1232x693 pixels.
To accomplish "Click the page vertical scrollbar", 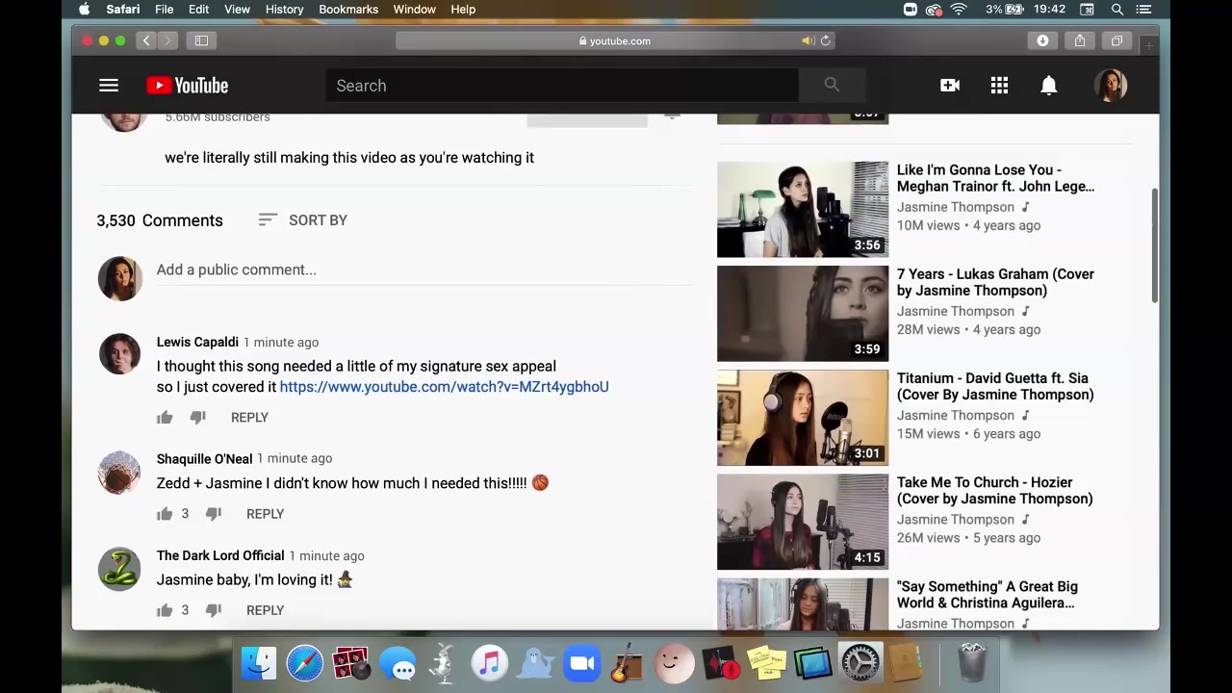I will tap(1154, 246).
